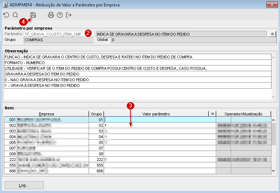Click the Grupo column header
Image resolution: width=280 pixels, height=193 pixels.
coord(96,114)
